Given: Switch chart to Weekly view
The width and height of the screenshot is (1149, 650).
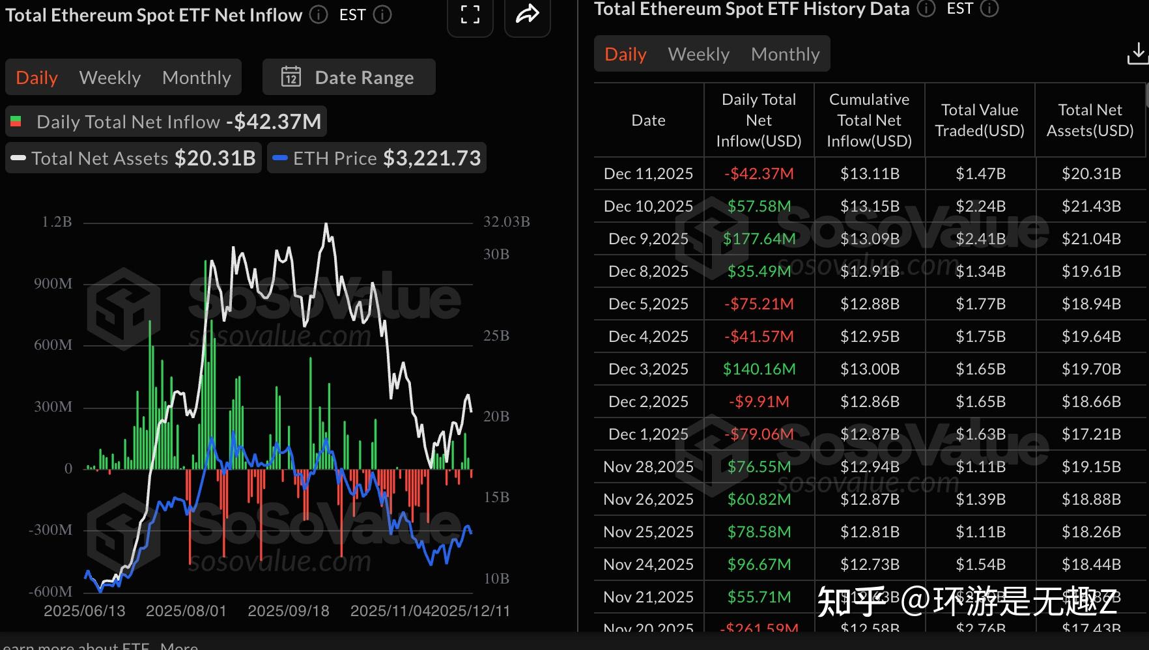Looking at the screenshot, I should click(x=109, y=78).
